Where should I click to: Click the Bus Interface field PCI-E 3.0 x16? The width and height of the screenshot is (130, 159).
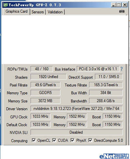pyautogui.click(x=98, y=69)
